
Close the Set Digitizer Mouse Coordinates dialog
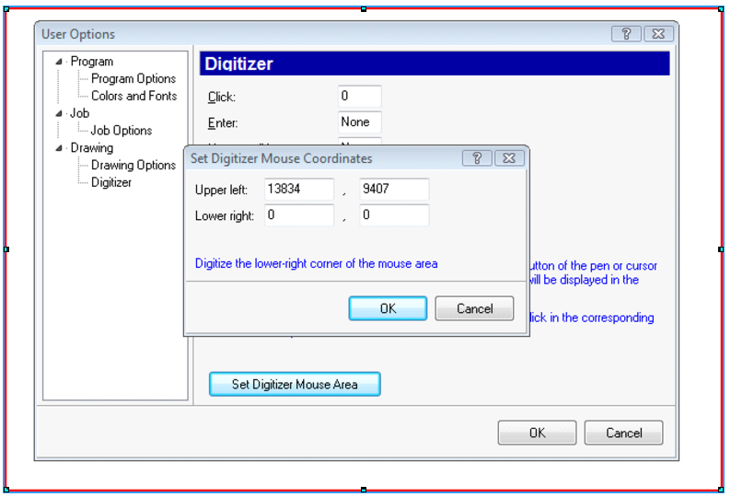[507, 158]
